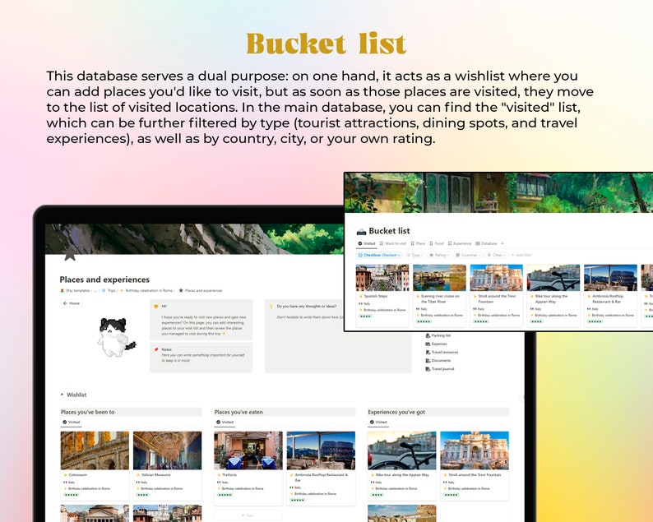This screenshot has height=522, width=653.
Task: Click the Packing list link text
Action: pos(441,335)
